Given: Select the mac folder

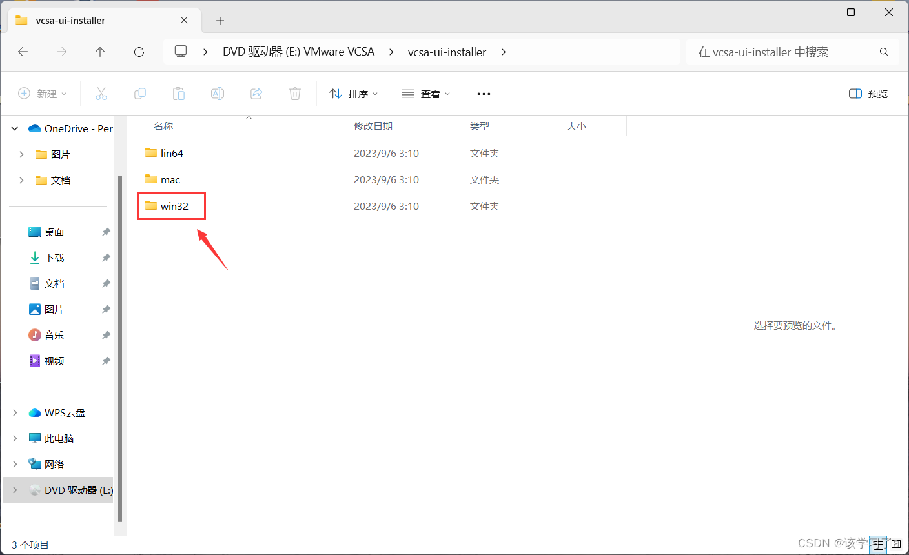Looking at the screenshot, I should [162, 179].
